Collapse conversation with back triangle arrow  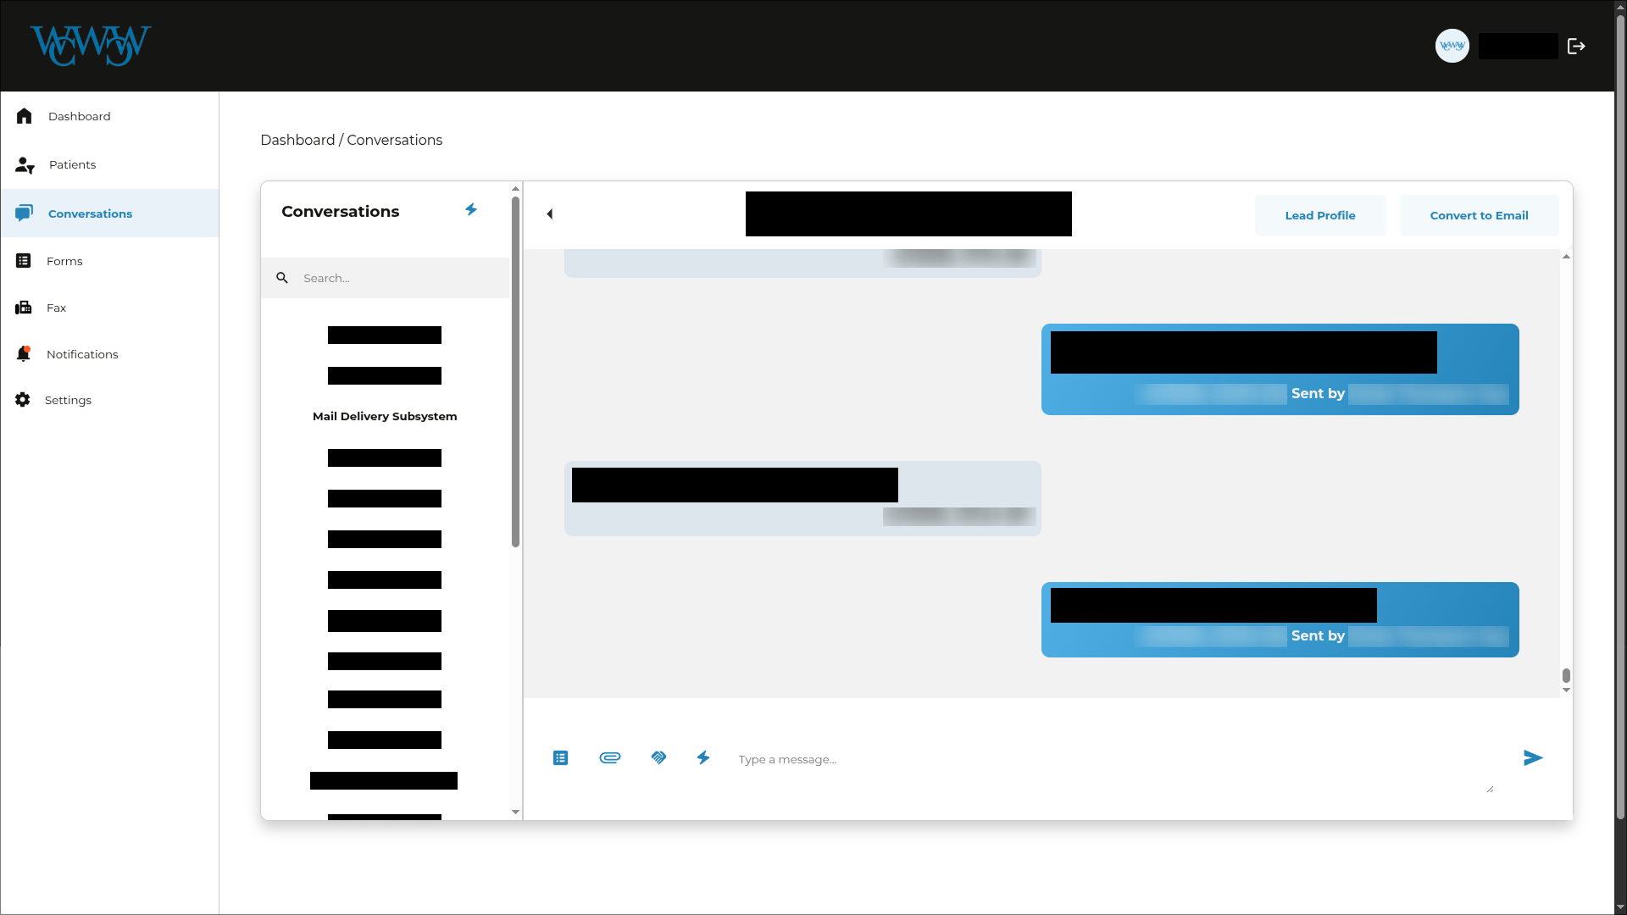tap(550, 214)
